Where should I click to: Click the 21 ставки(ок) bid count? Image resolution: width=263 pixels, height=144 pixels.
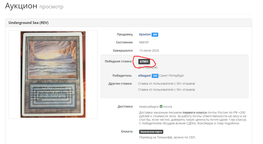(x=148, y=67)
